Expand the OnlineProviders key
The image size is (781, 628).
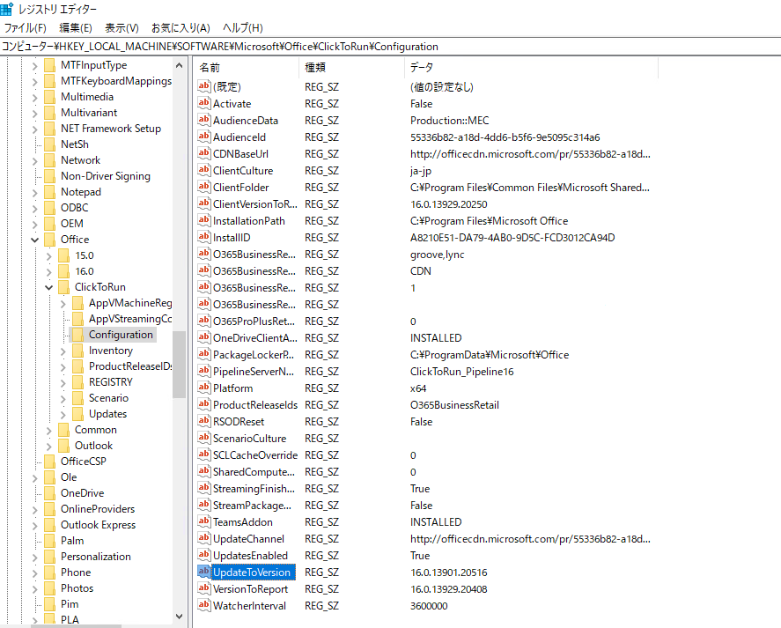point(35,510)
